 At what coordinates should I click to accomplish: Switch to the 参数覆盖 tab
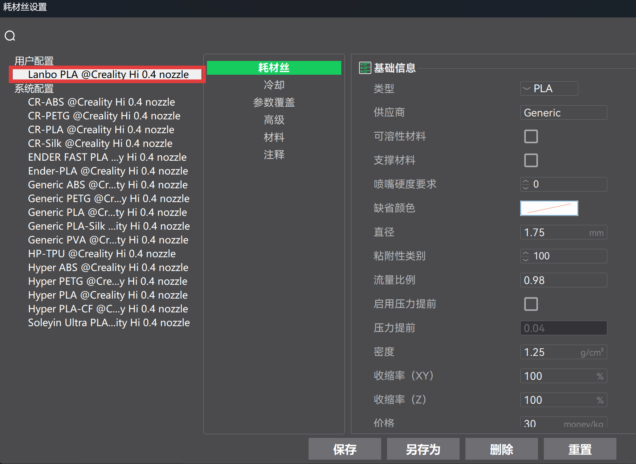click(274, 103)
